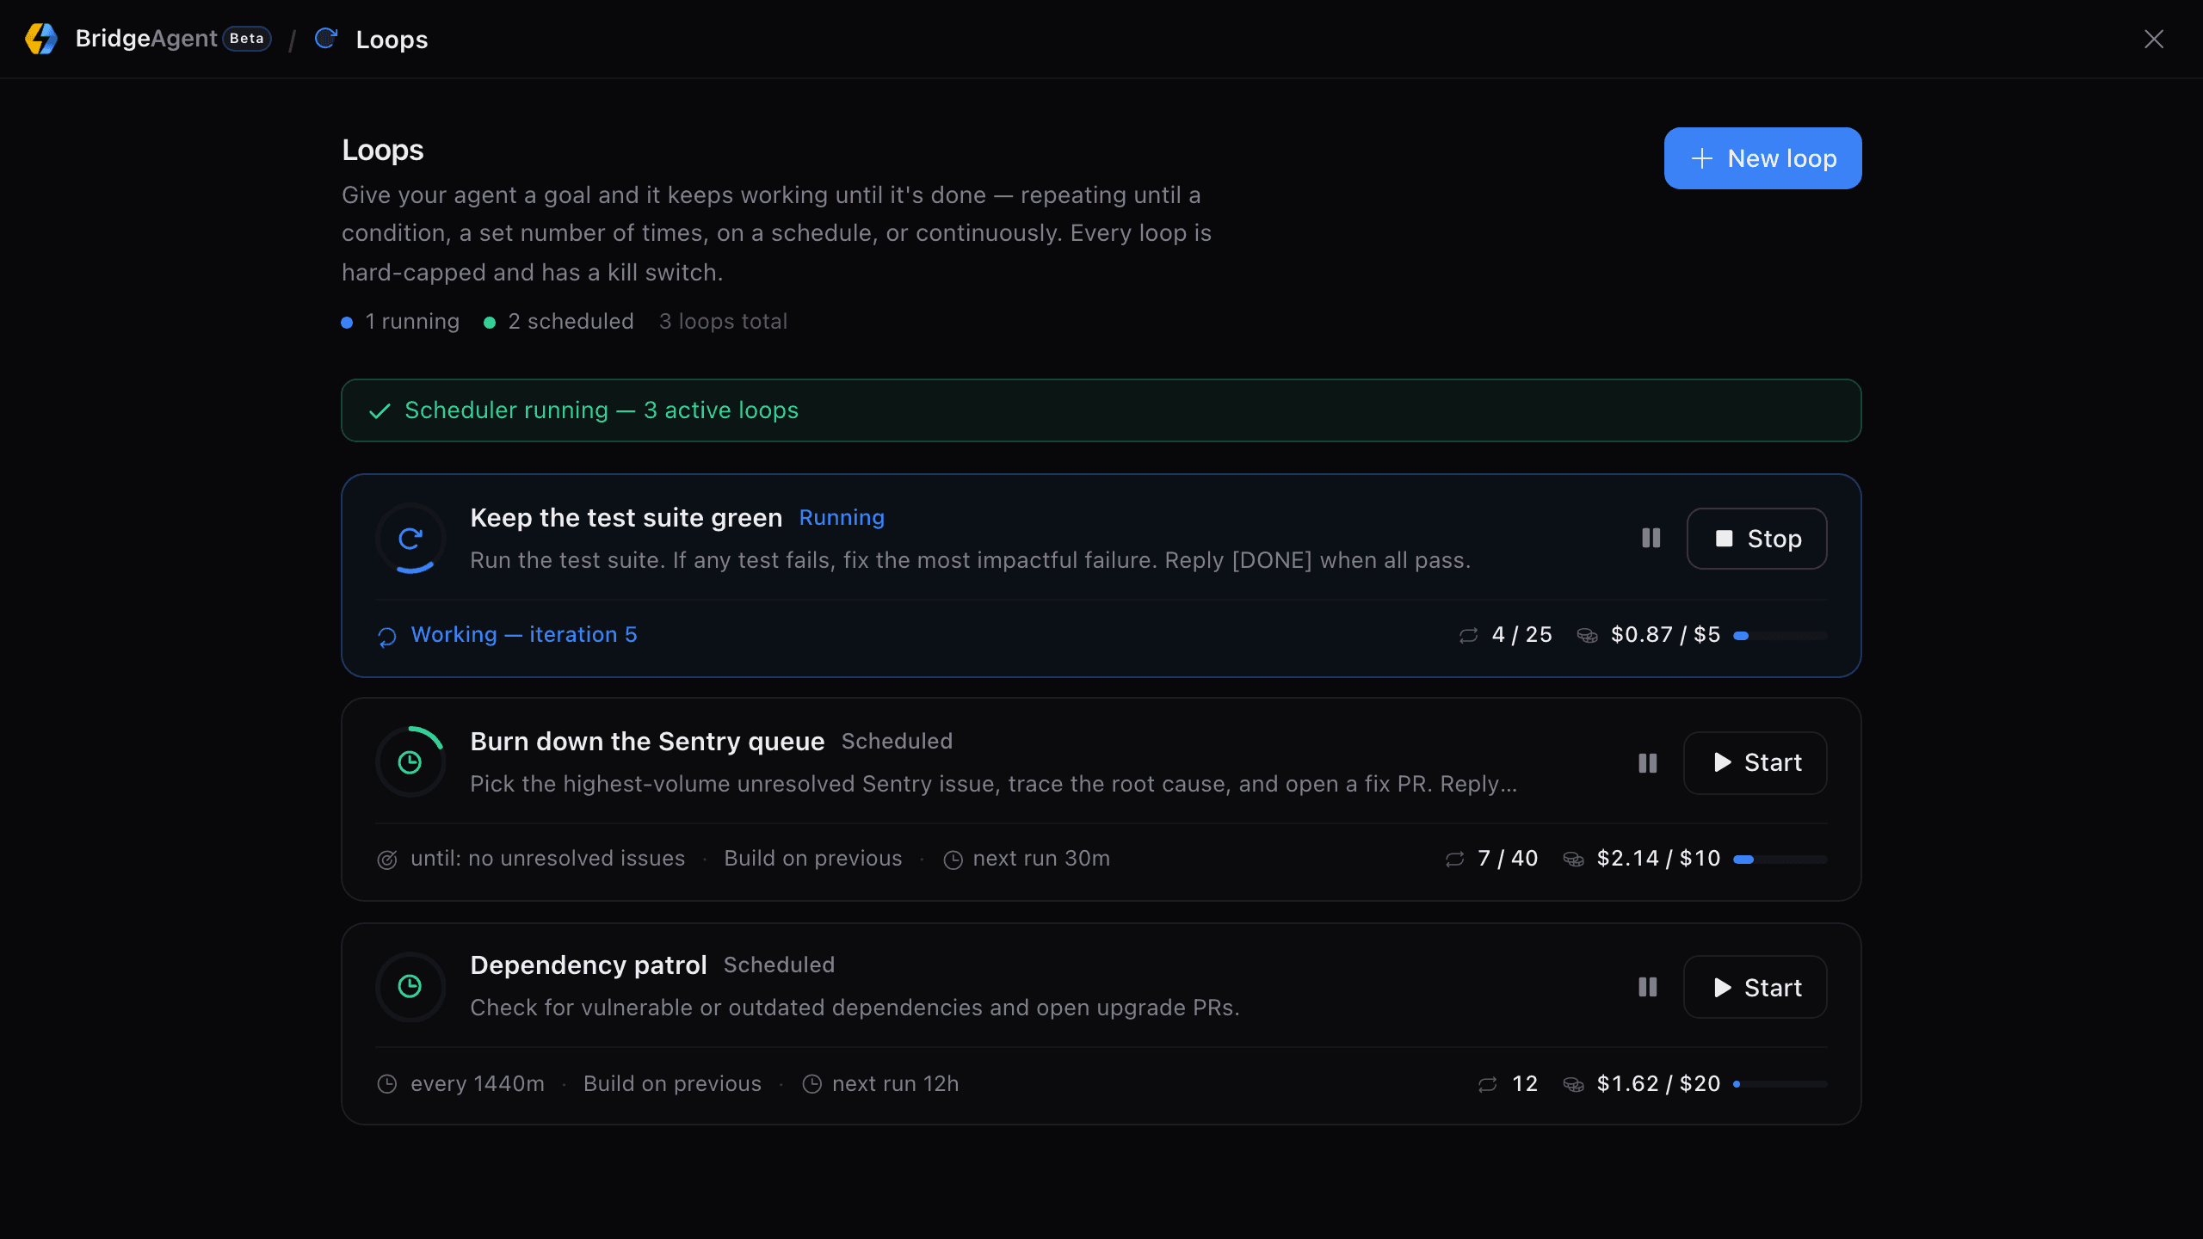Click the budget progress bar for $2.14 / $10

1780,860
